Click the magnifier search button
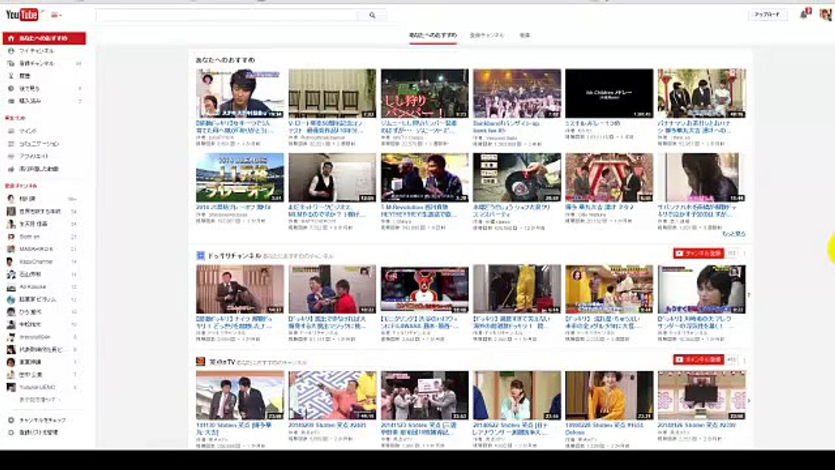The image size is (835, 470). pyautogui.click(x=372, y=14)
